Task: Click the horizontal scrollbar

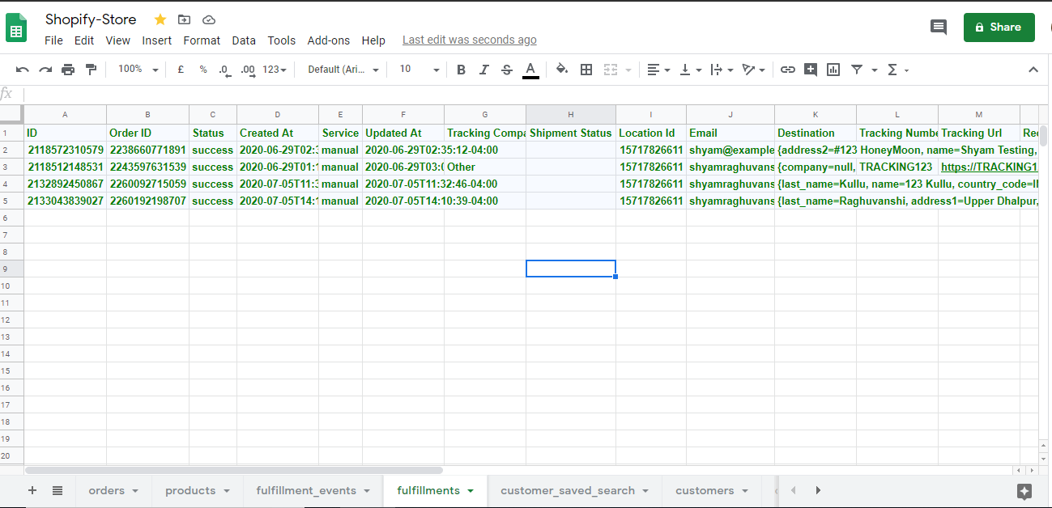Action: point(234,469)
